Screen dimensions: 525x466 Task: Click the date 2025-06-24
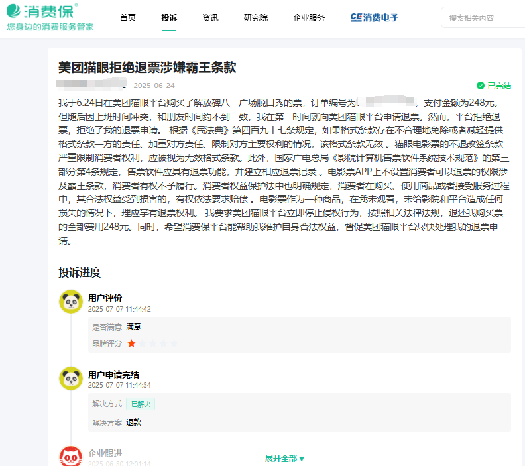[154, 86]
